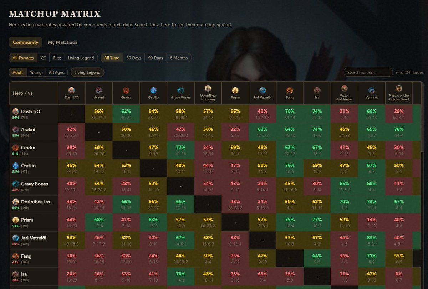Click Cindra vs Gravy Bones 72% cell
This screenshot has height=289, width=428.
(181, 150)
